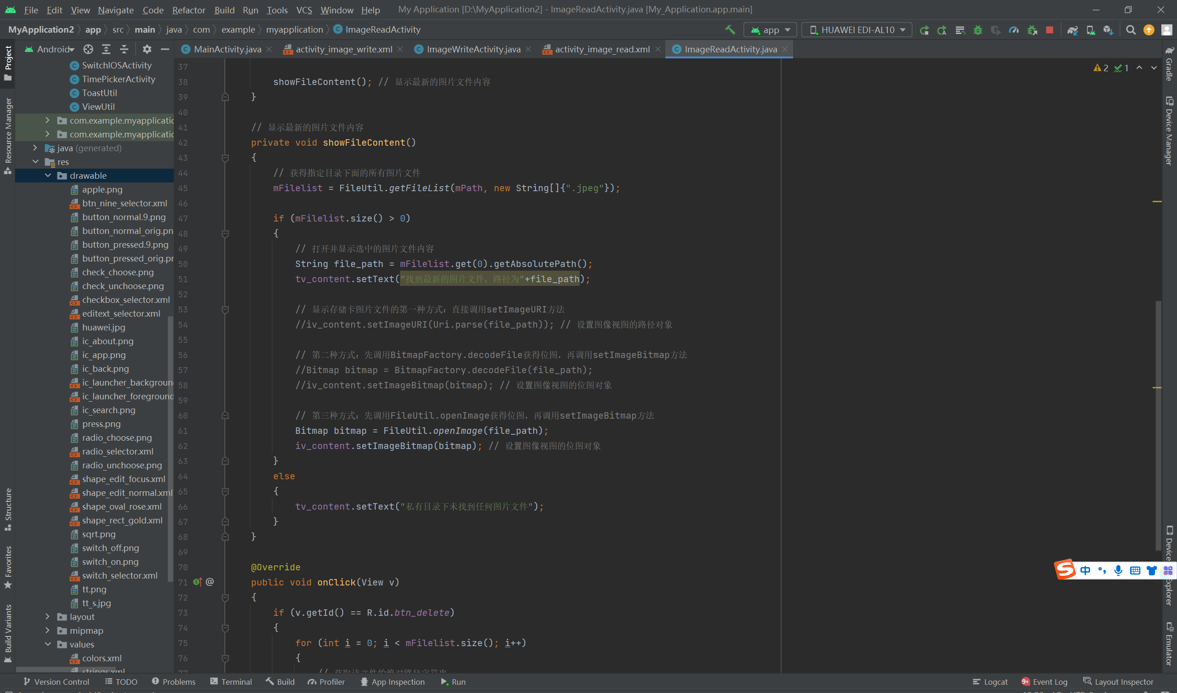Toggle the Structure tool window button
Image resolution: width=1177 pixels, height=693 pixels.
(8, 509)
